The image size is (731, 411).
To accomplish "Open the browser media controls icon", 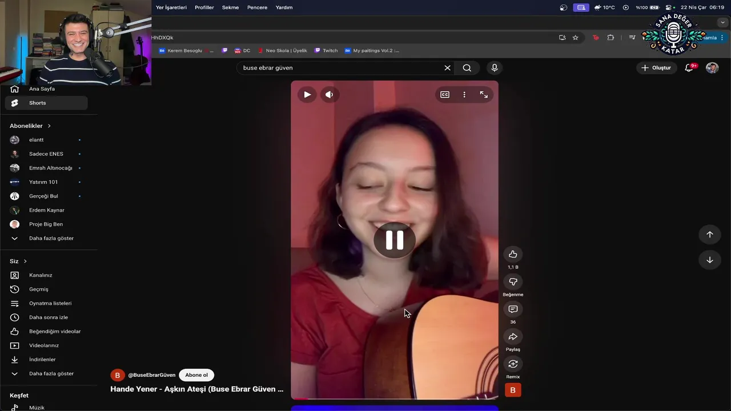I will (x=632, y=38).
